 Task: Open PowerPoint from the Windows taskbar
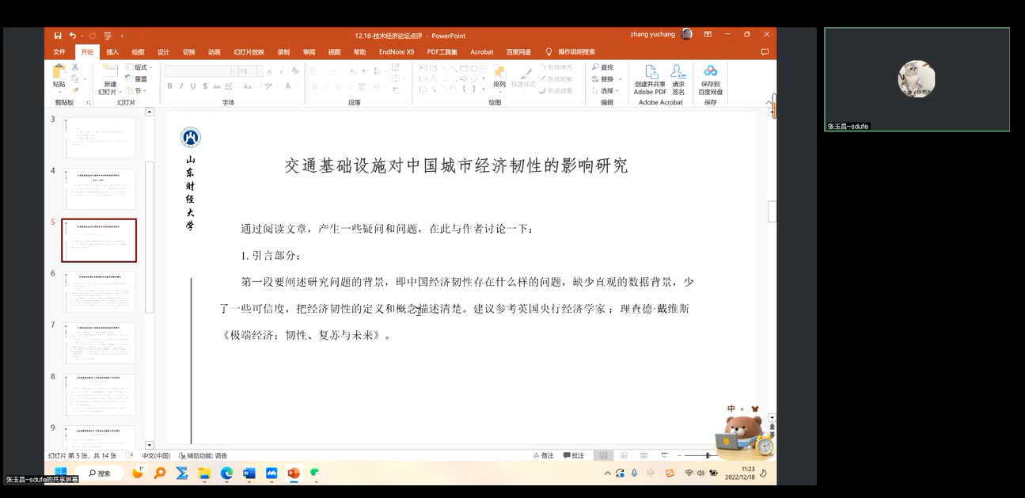pos(294,473)
